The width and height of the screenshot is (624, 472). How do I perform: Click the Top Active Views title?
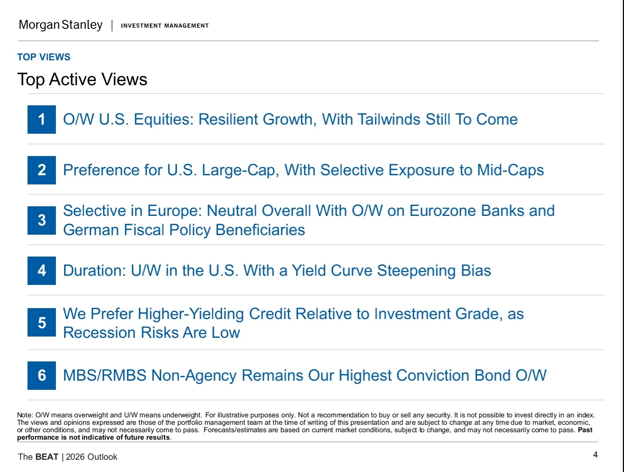click(82, 80)
